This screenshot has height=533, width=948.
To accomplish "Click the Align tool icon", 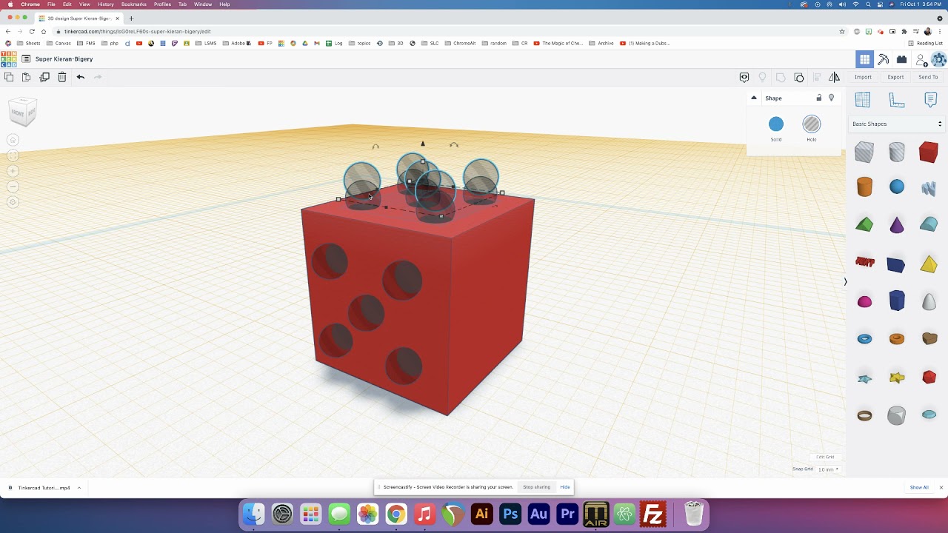I will coord(817,77).
